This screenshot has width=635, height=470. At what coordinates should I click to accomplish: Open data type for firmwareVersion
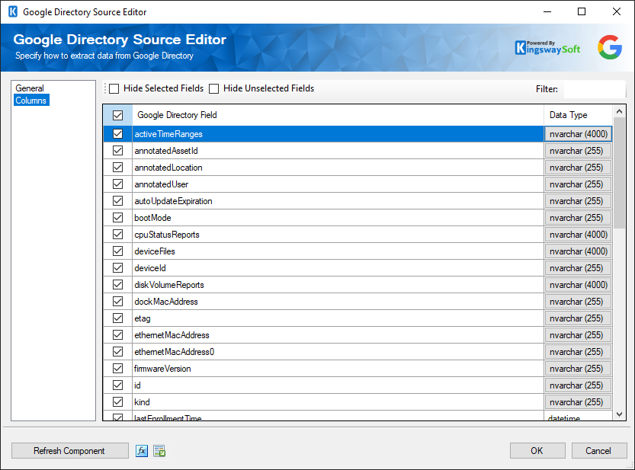578,369
